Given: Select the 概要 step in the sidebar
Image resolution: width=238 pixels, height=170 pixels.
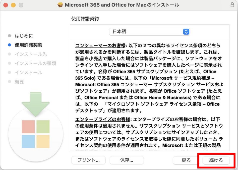Looking at the screenshot, I should pyautogui.click(x=19, y=82).
